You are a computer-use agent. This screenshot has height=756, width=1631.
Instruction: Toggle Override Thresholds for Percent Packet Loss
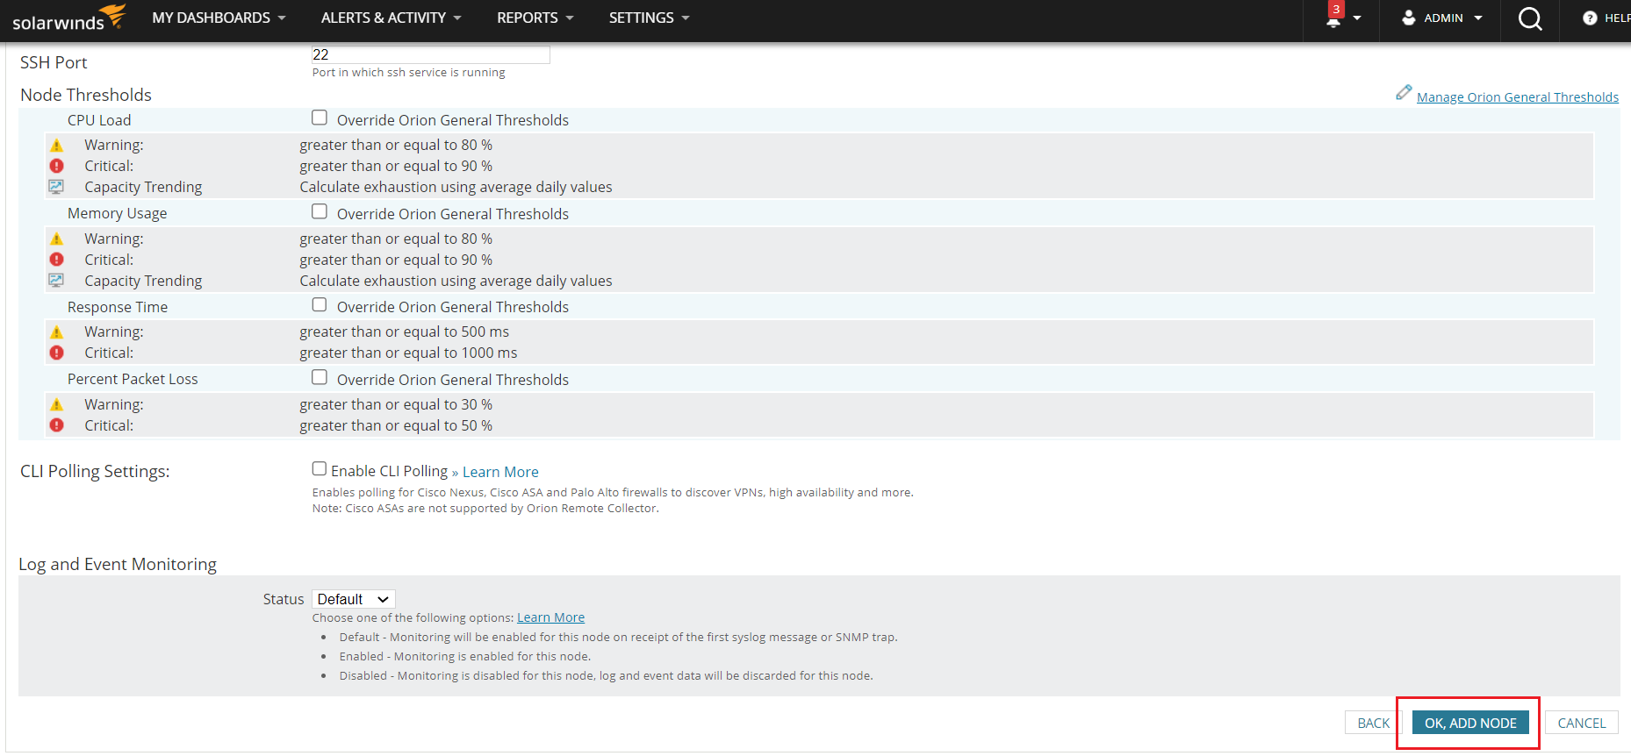point(320,377)
